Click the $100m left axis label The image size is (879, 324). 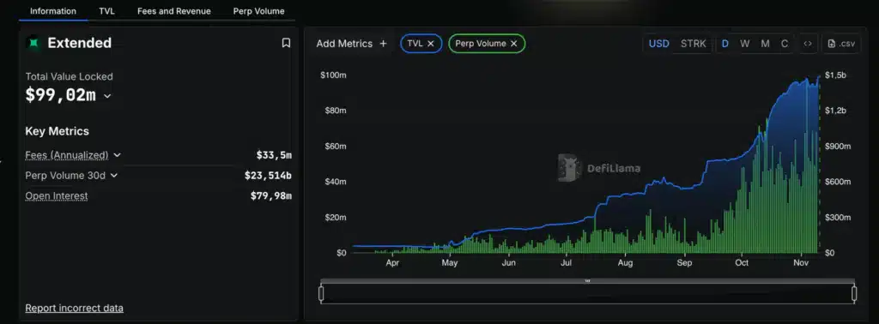(x=333, y=75)
